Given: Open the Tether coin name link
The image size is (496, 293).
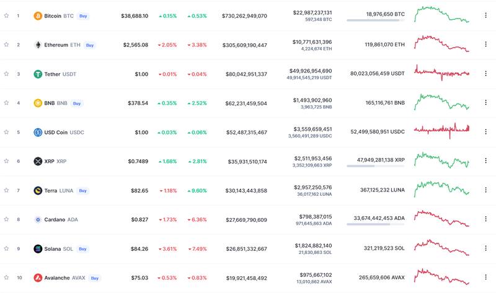Looking at the screenshot, I should click(53, 74).
